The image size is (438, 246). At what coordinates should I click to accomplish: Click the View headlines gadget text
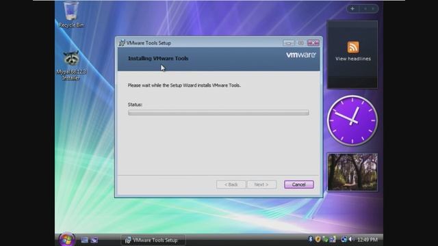(x=353, y=59)
